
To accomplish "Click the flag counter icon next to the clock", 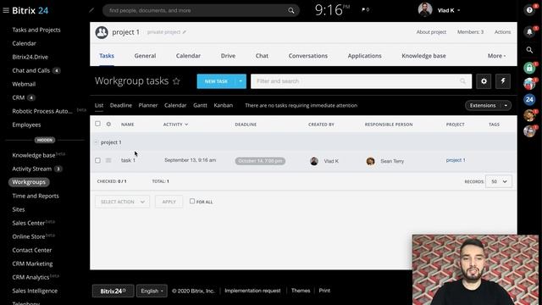I will click(x=365, y=9).
